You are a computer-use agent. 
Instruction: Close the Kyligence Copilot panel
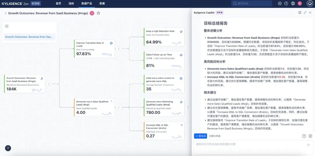pos(310,12)
